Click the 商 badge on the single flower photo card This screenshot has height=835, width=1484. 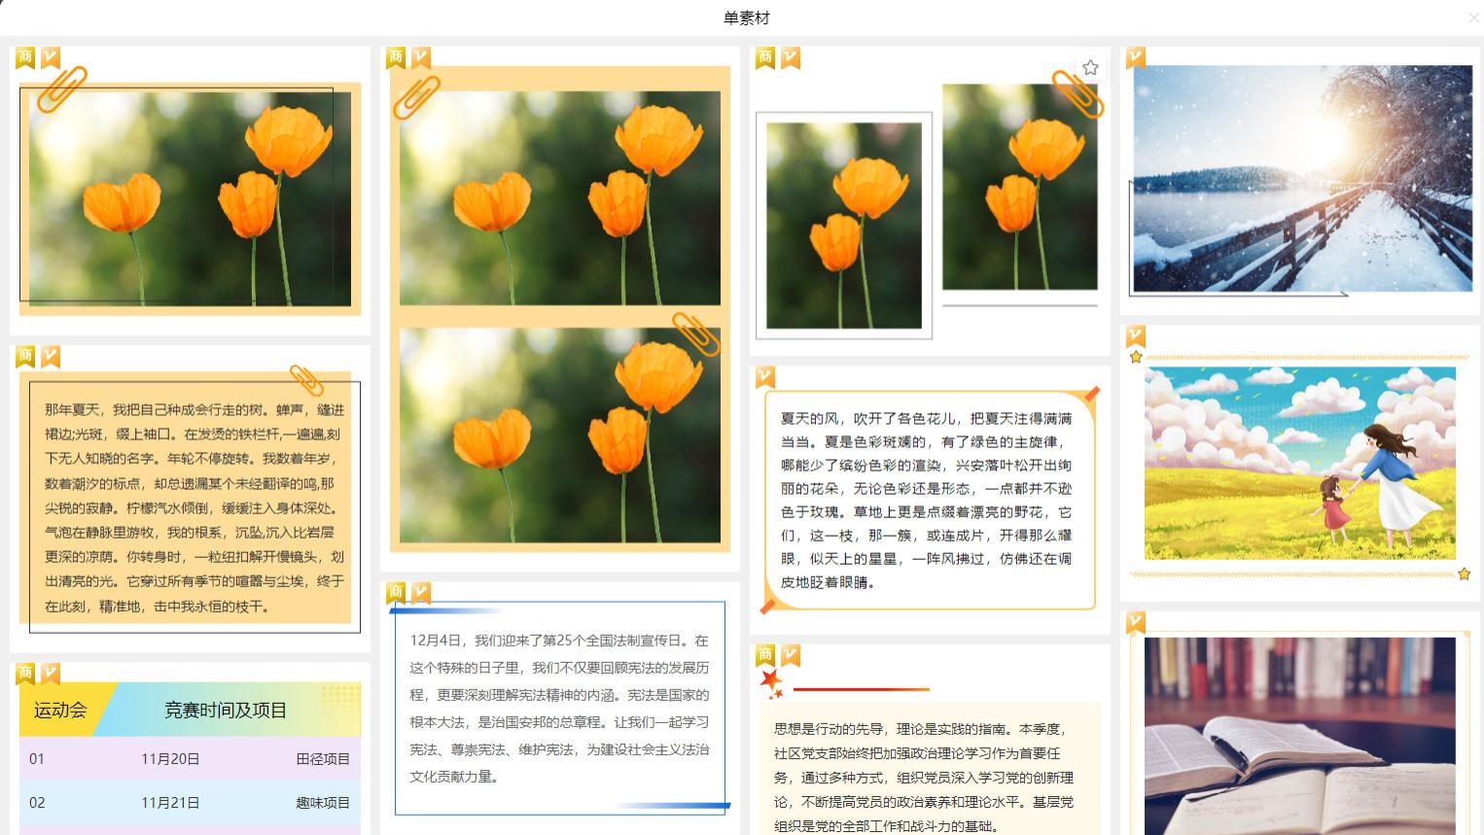(25, 58)
